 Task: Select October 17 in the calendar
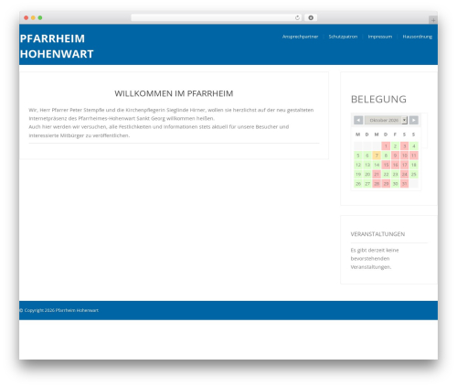click(x=404, y=165)
